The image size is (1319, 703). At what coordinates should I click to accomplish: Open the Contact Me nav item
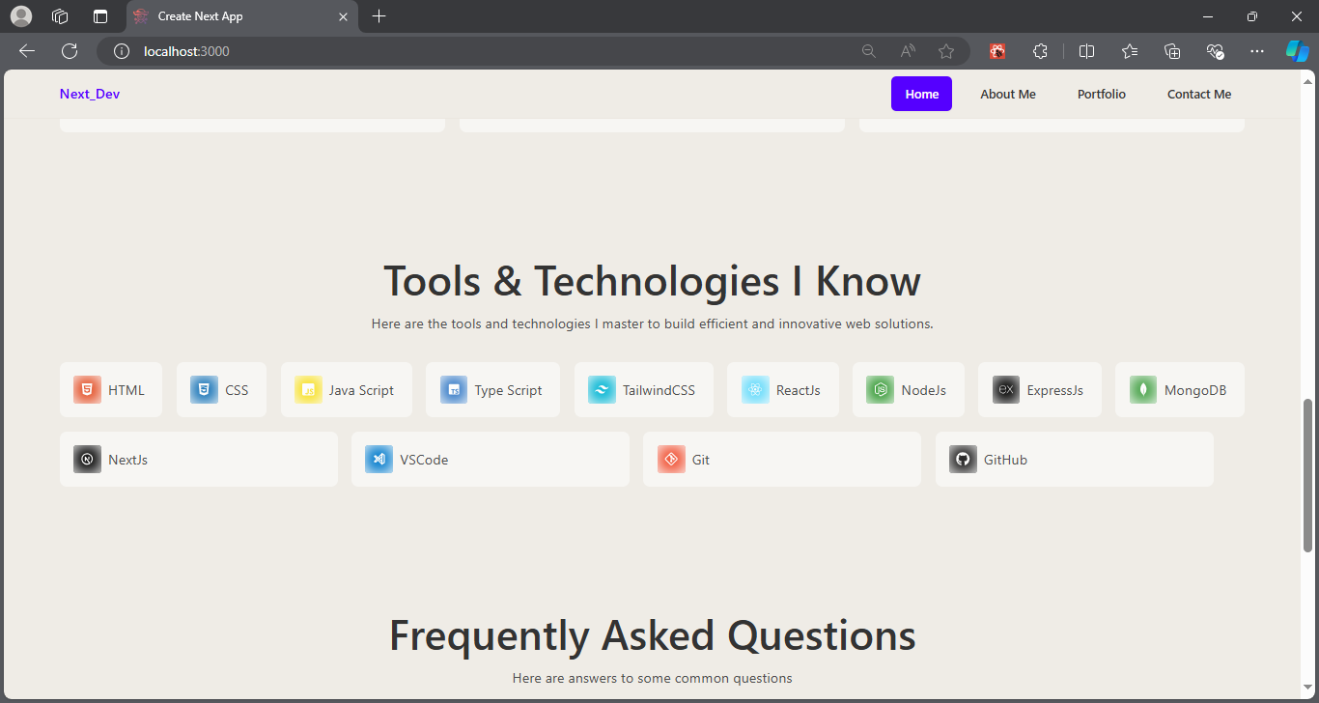click(x=1199, y=94)
